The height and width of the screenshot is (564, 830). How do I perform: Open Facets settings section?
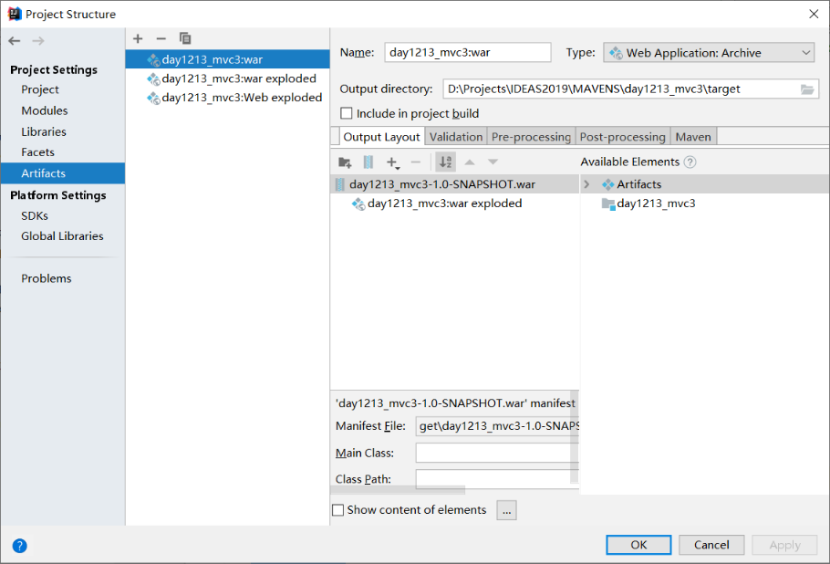tap(37, 152)
